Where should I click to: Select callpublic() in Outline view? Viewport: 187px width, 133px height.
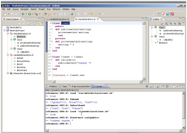(x=168, y=40)
